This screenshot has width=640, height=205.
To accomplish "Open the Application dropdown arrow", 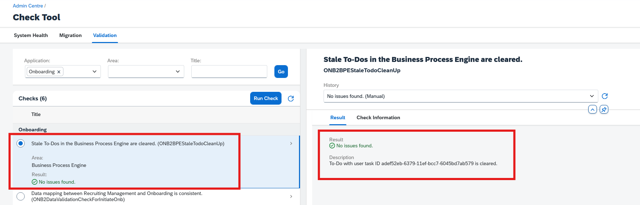I will 94,72.
